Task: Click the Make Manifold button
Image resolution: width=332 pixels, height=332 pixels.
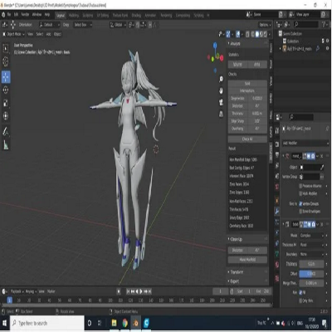Action: pyautogui.click(x=247, y=260)
